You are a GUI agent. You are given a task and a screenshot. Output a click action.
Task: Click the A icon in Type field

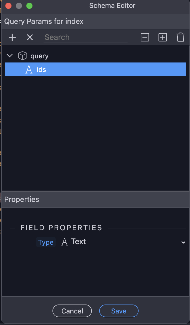click(x=64, y=242)
